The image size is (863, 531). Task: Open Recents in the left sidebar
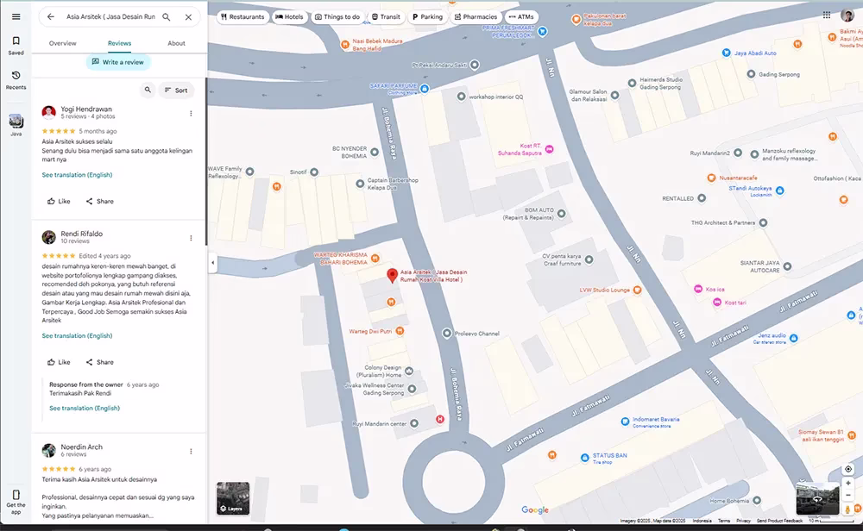point(16,80)
